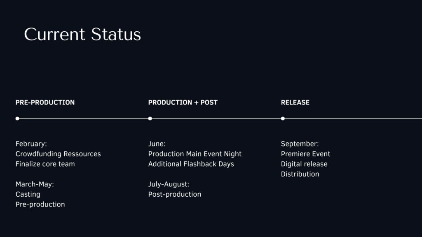This screenshot has width=422, height=237.
Task: Select the Production + Post timeline dot
Action: point(150,118)
